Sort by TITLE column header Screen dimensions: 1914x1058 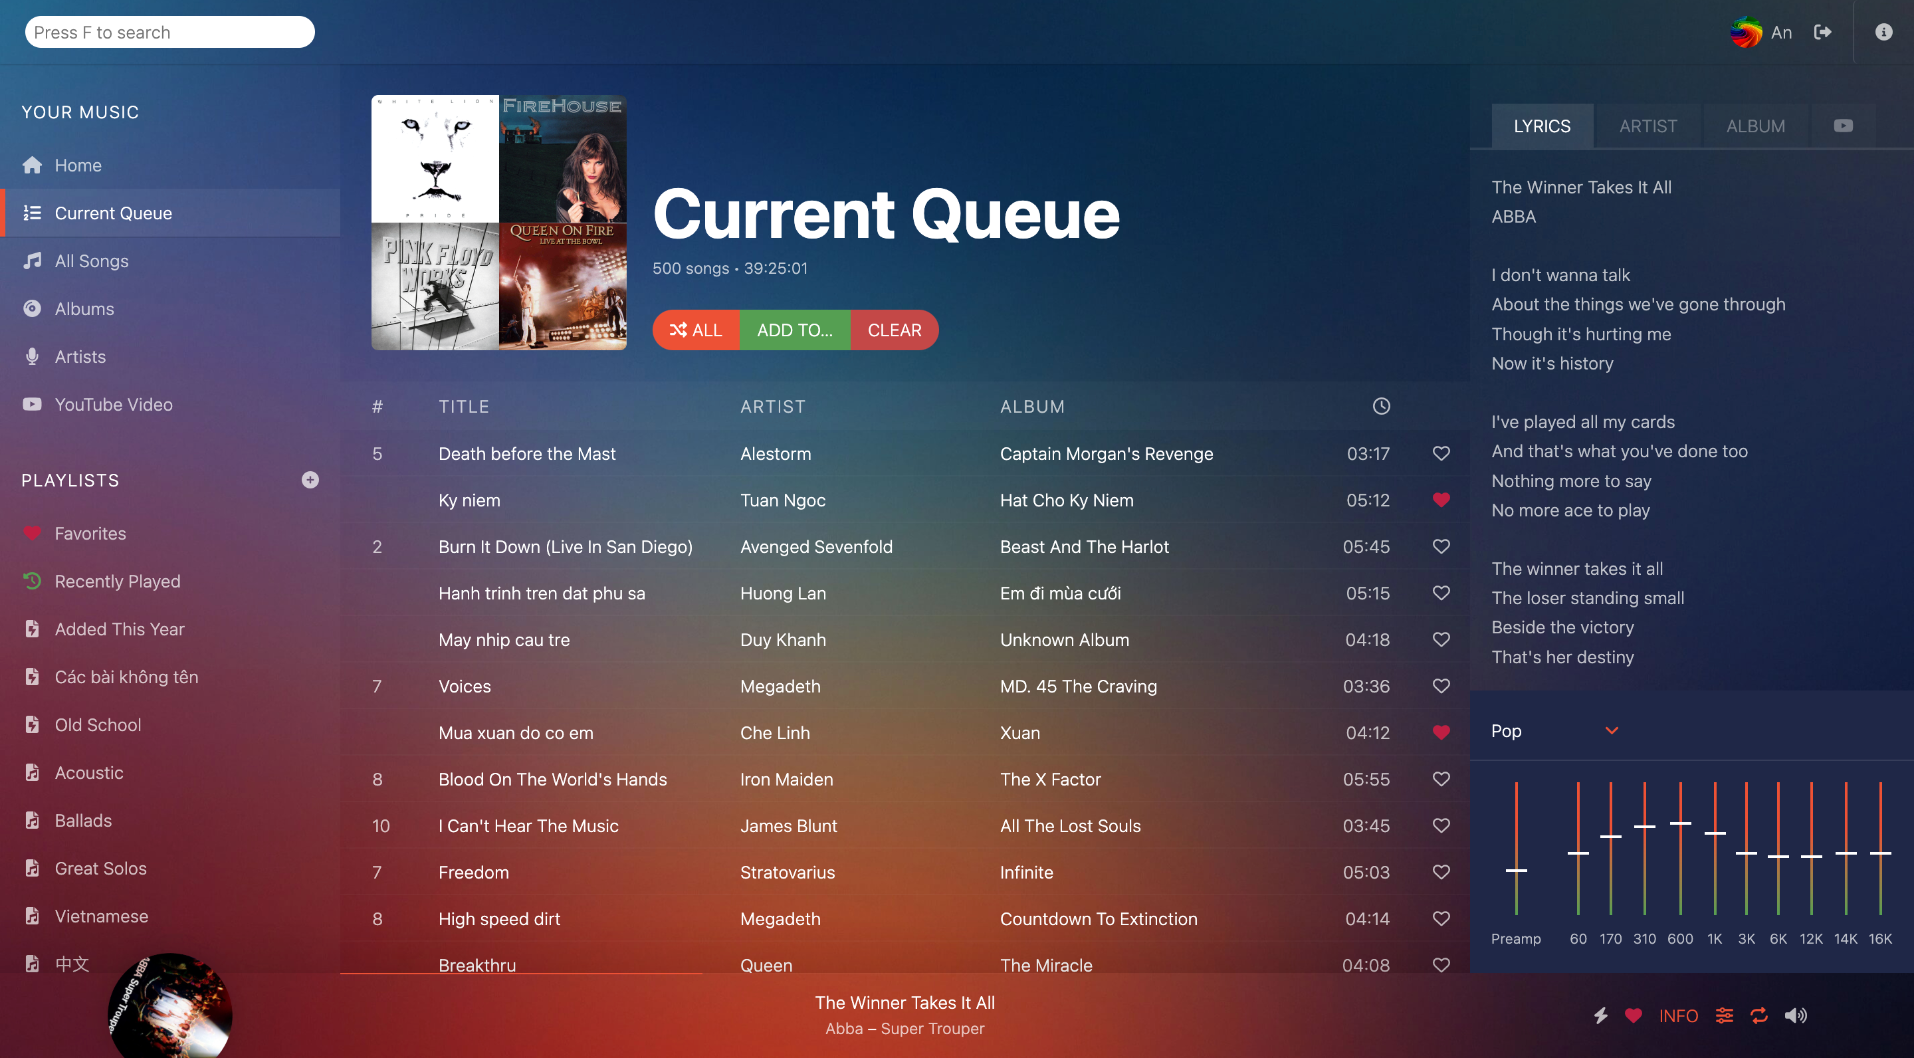click(464, 407)
